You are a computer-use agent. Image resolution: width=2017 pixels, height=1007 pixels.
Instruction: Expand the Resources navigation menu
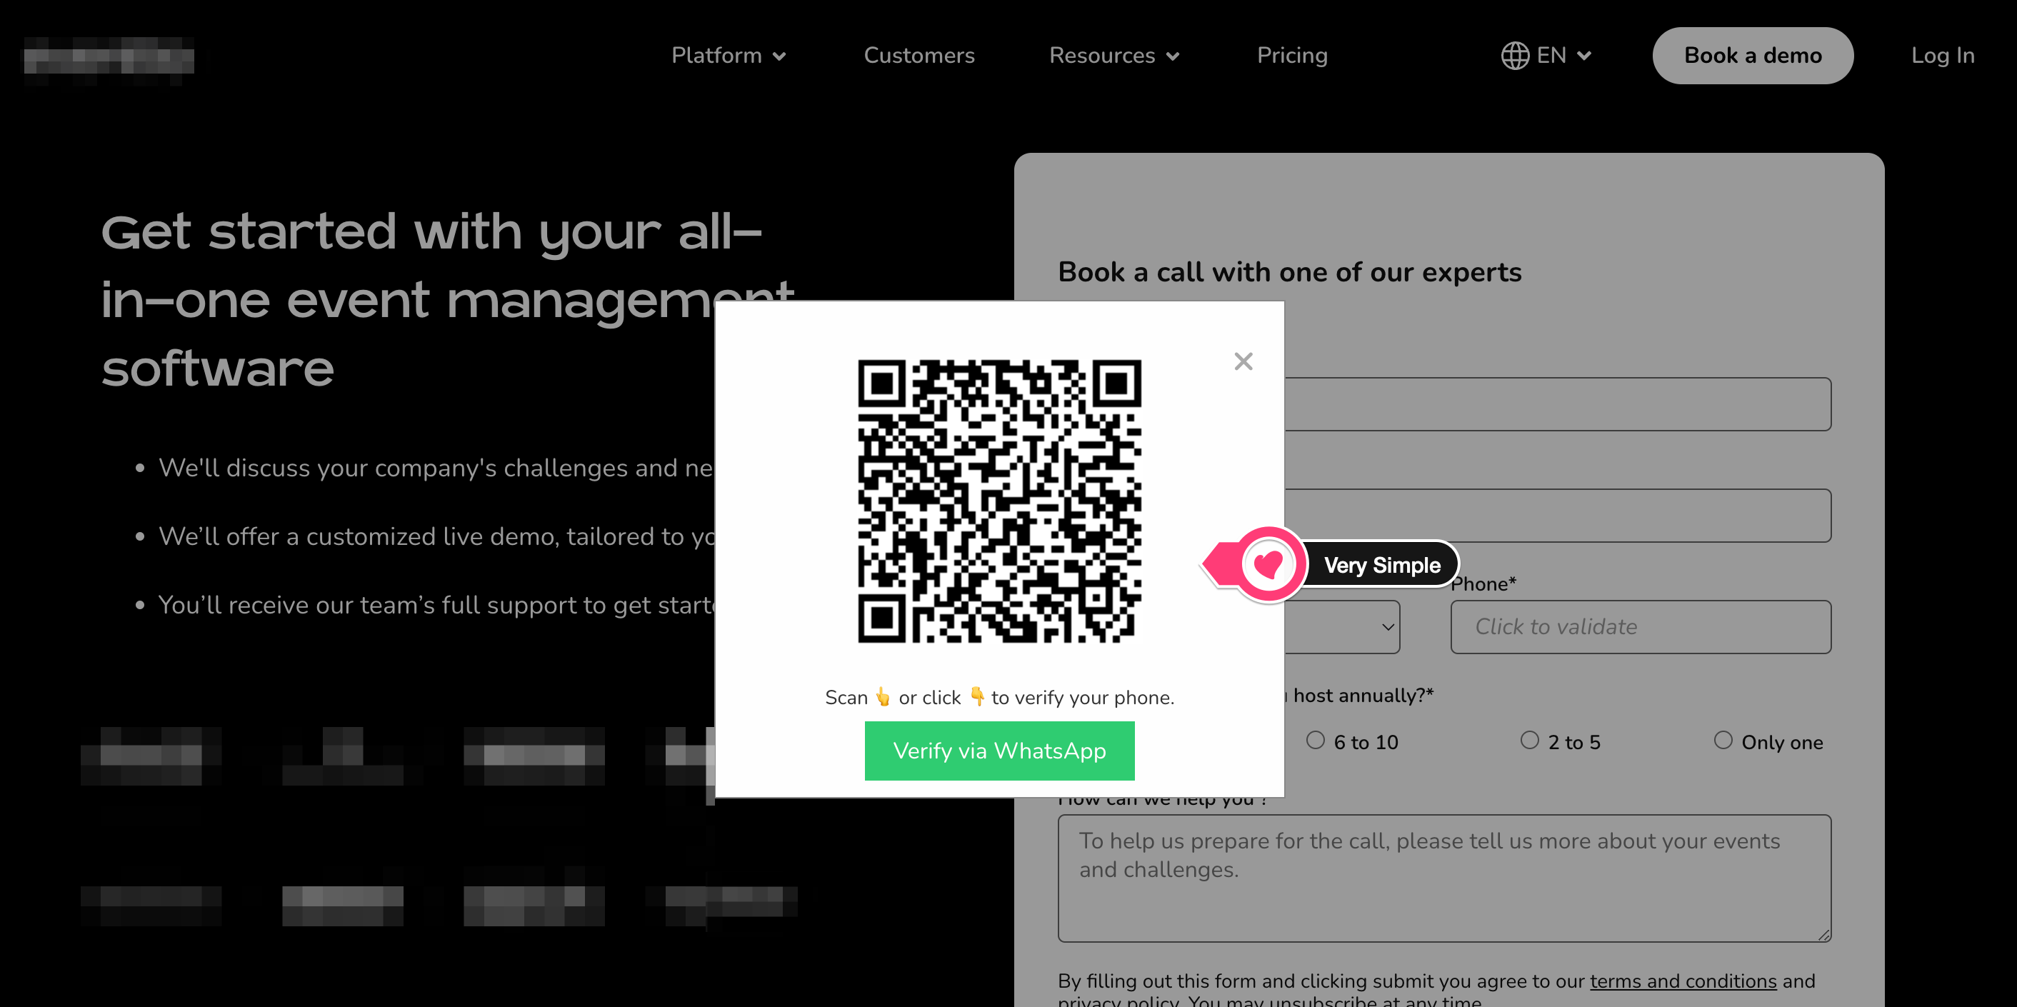(1113, 55)
